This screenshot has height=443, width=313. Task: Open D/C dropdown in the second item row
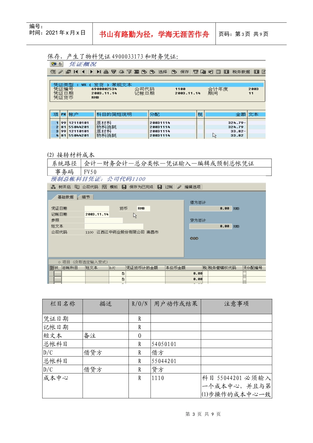point(123,279)
